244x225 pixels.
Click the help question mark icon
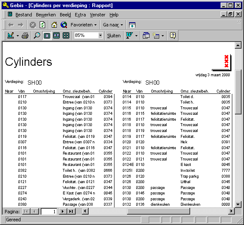(173, 36)
